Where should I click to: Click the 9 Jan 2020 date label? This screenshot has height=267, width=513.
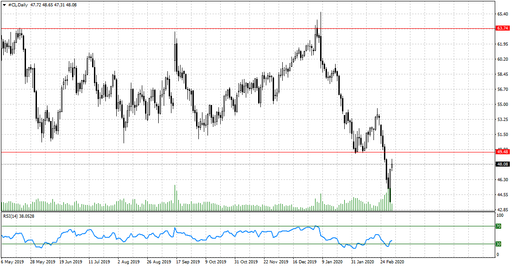332,262
